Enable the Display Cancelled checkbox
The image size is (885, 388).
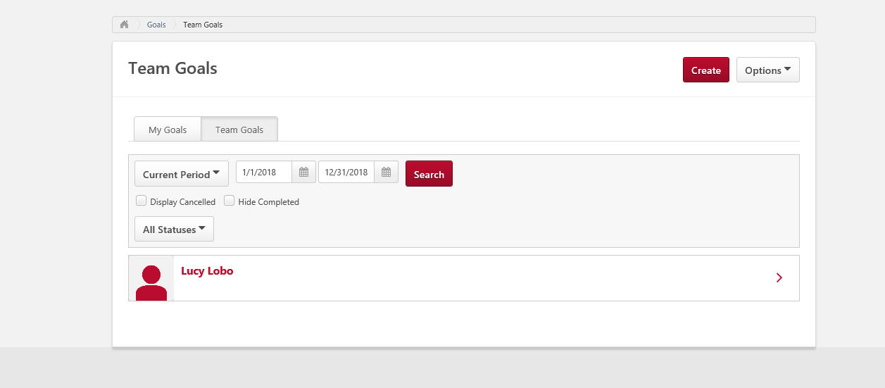[142, 201]
